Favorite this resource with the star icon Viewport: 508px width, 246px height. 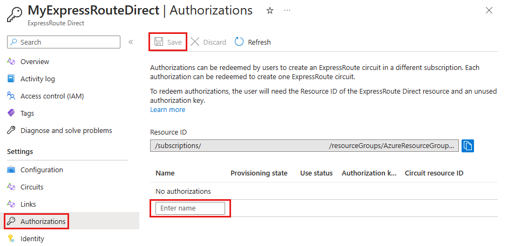click(x=269, y=10)
